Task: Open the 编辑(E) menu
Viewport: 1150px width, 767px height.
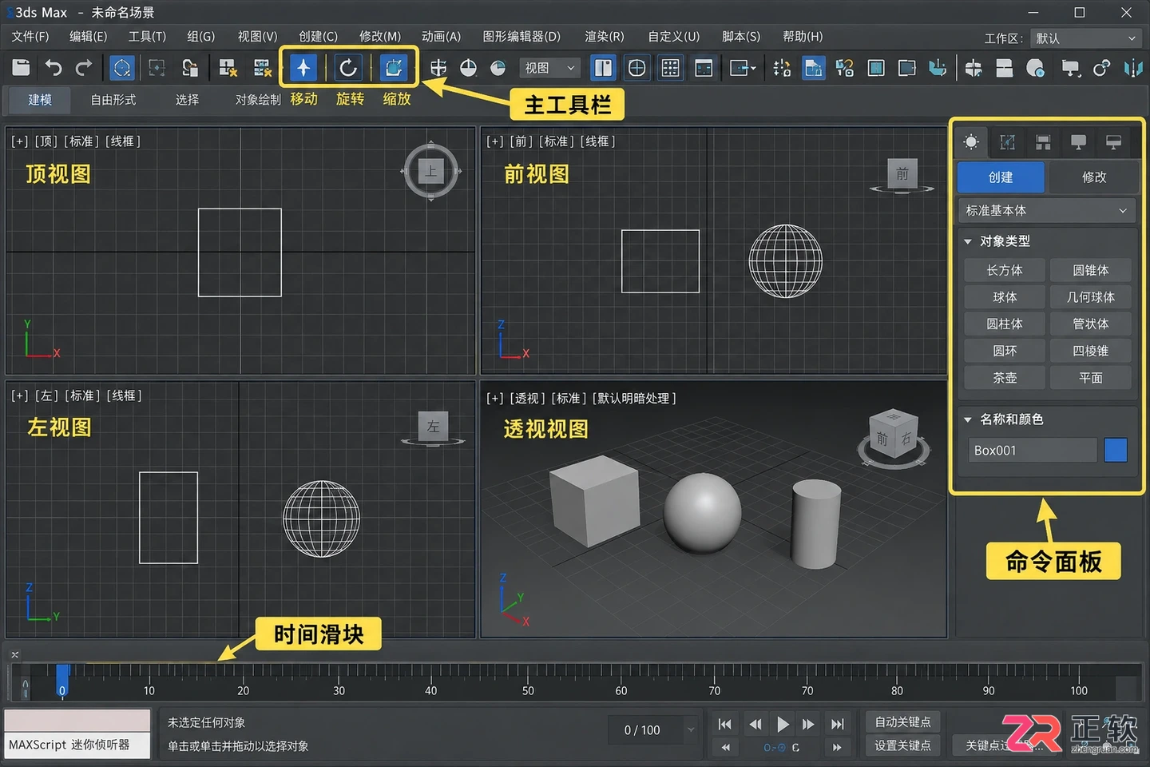Action: pos(88,37)
